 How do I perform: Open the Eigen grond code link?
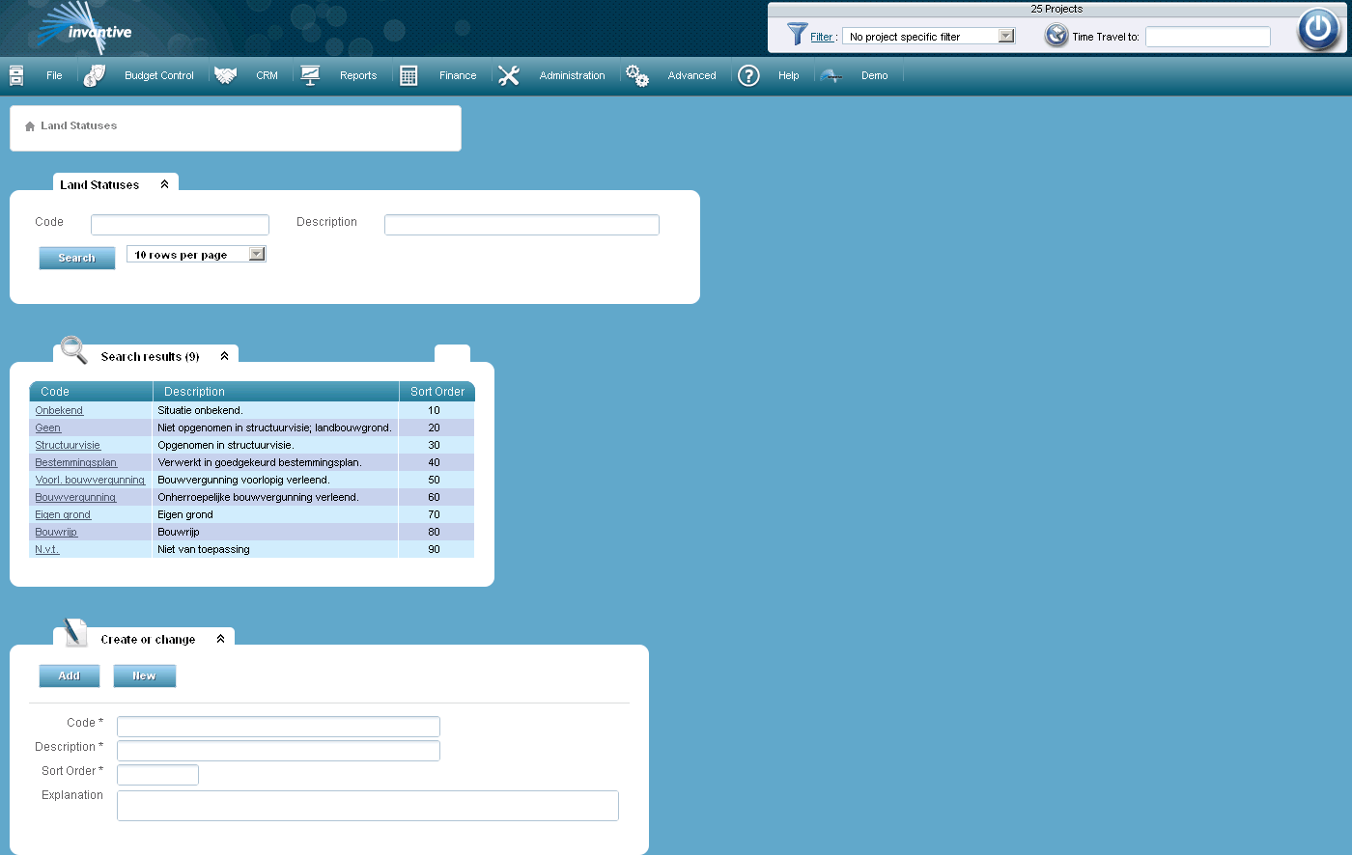coord(63,514)
